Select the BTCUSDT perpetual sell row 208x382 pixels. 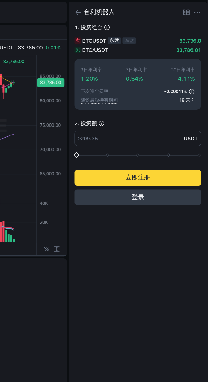pos(138,41)
